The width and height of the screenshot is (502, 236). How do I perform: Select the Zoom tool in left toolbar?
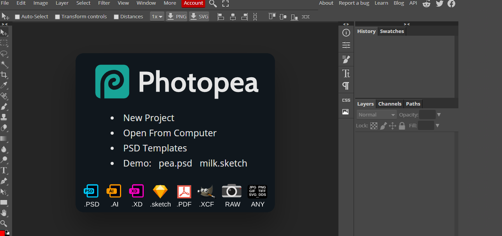click(x=4, y=223)
